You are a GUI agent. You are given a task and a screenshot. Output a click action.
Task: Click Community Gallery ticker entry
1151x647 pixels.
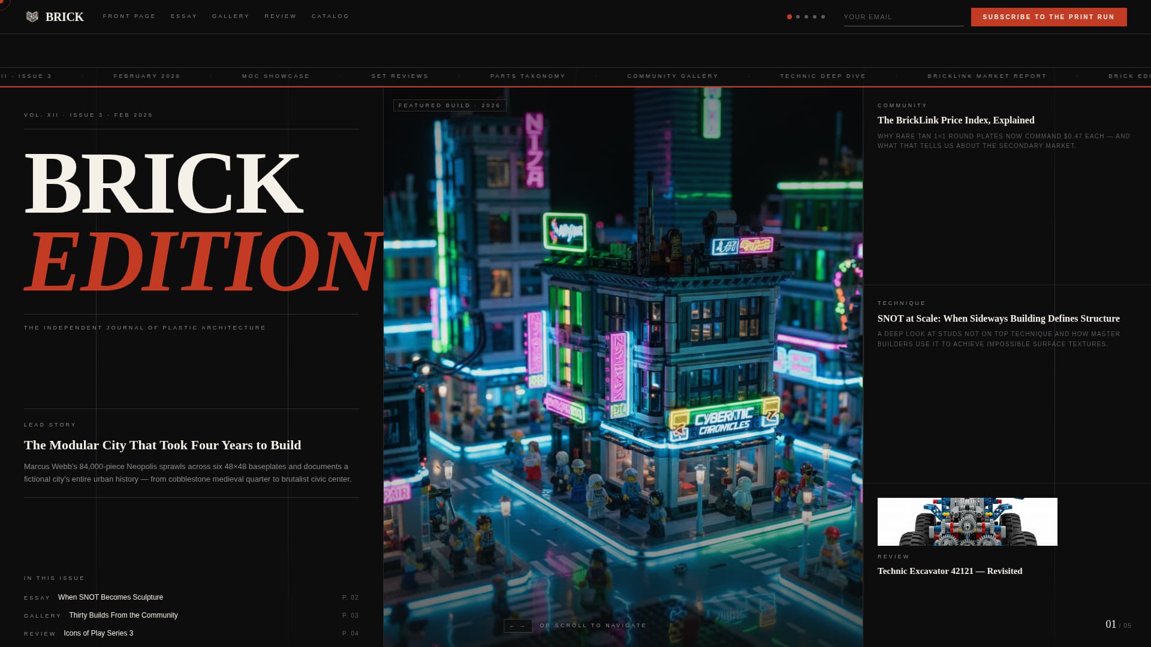tap(673, 76)
